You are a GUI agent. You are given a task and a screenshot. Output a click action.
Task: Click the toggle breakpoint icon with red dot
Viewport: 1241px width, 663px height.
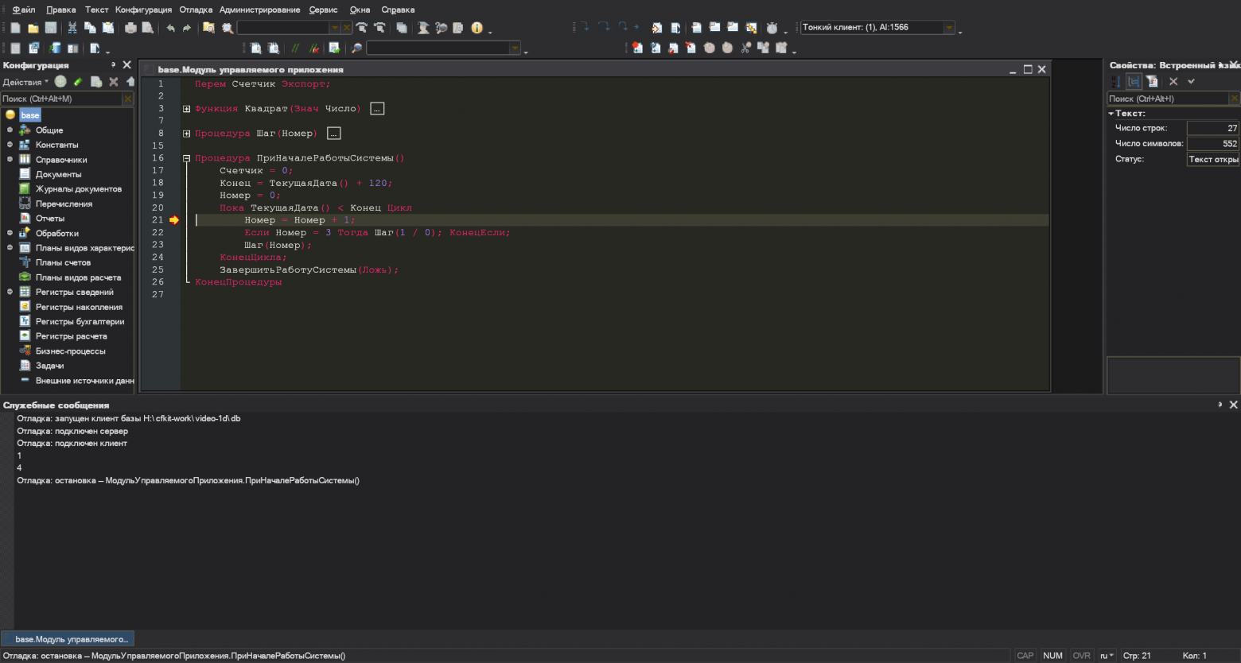tap(637, 48)
